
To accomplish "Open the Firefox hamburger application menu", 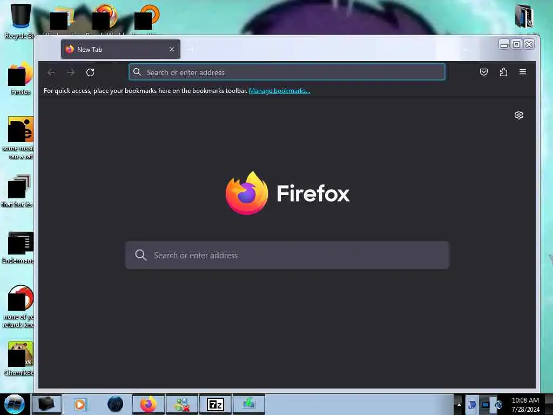I will tap(523, 72).
